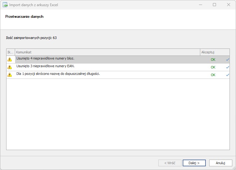
Task: Click the Ik... icon column header
Action: (10, 52)
